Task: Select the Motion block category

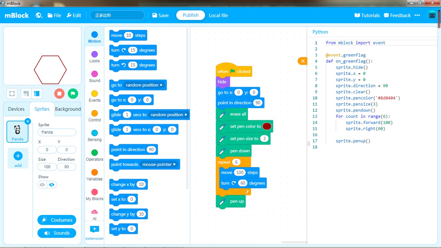Action: click(x=94, y=37)
